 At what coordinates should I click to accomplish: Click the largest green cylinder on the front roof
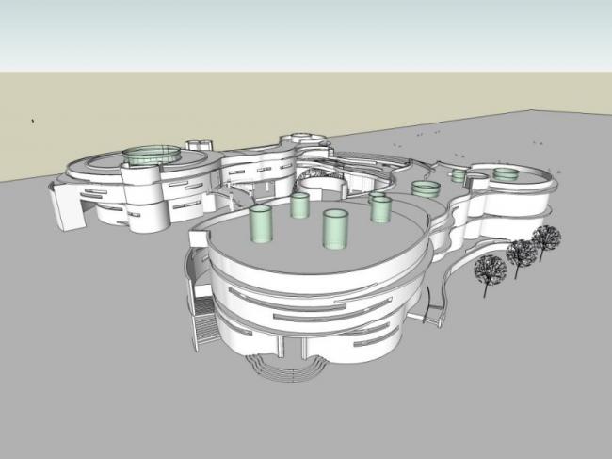[x=336, y=230]
